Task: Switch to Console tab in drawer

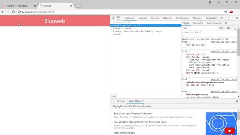Action: coord(121,101)
